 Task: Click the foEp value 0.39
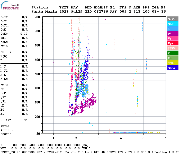(24, 34)
